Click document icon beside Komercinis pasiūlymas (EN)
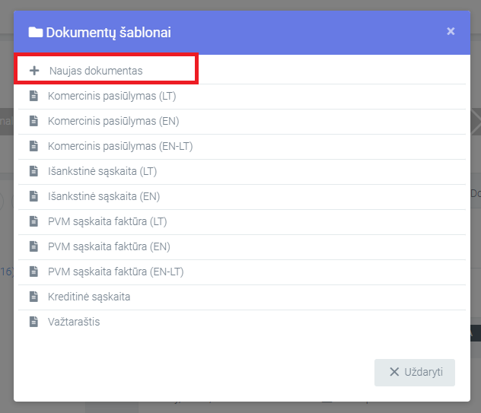 33,121
